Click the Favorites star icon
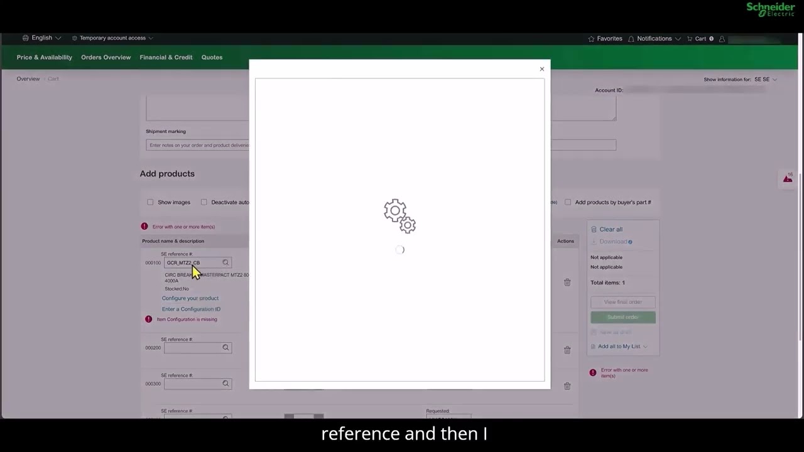 591,39
